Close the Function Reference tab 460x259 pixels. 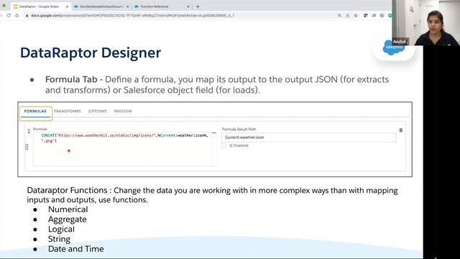[188, 6]
